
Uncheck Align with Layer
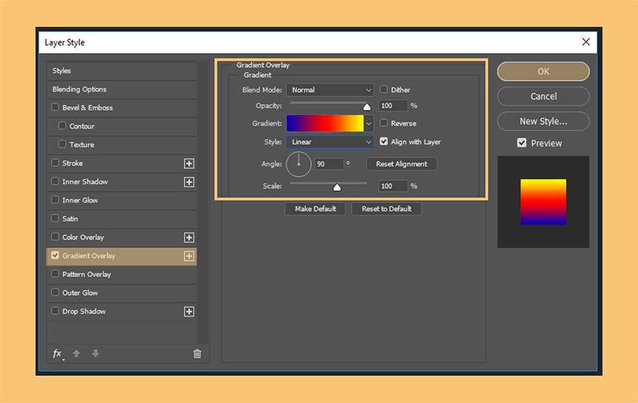(x=384, y=141)
